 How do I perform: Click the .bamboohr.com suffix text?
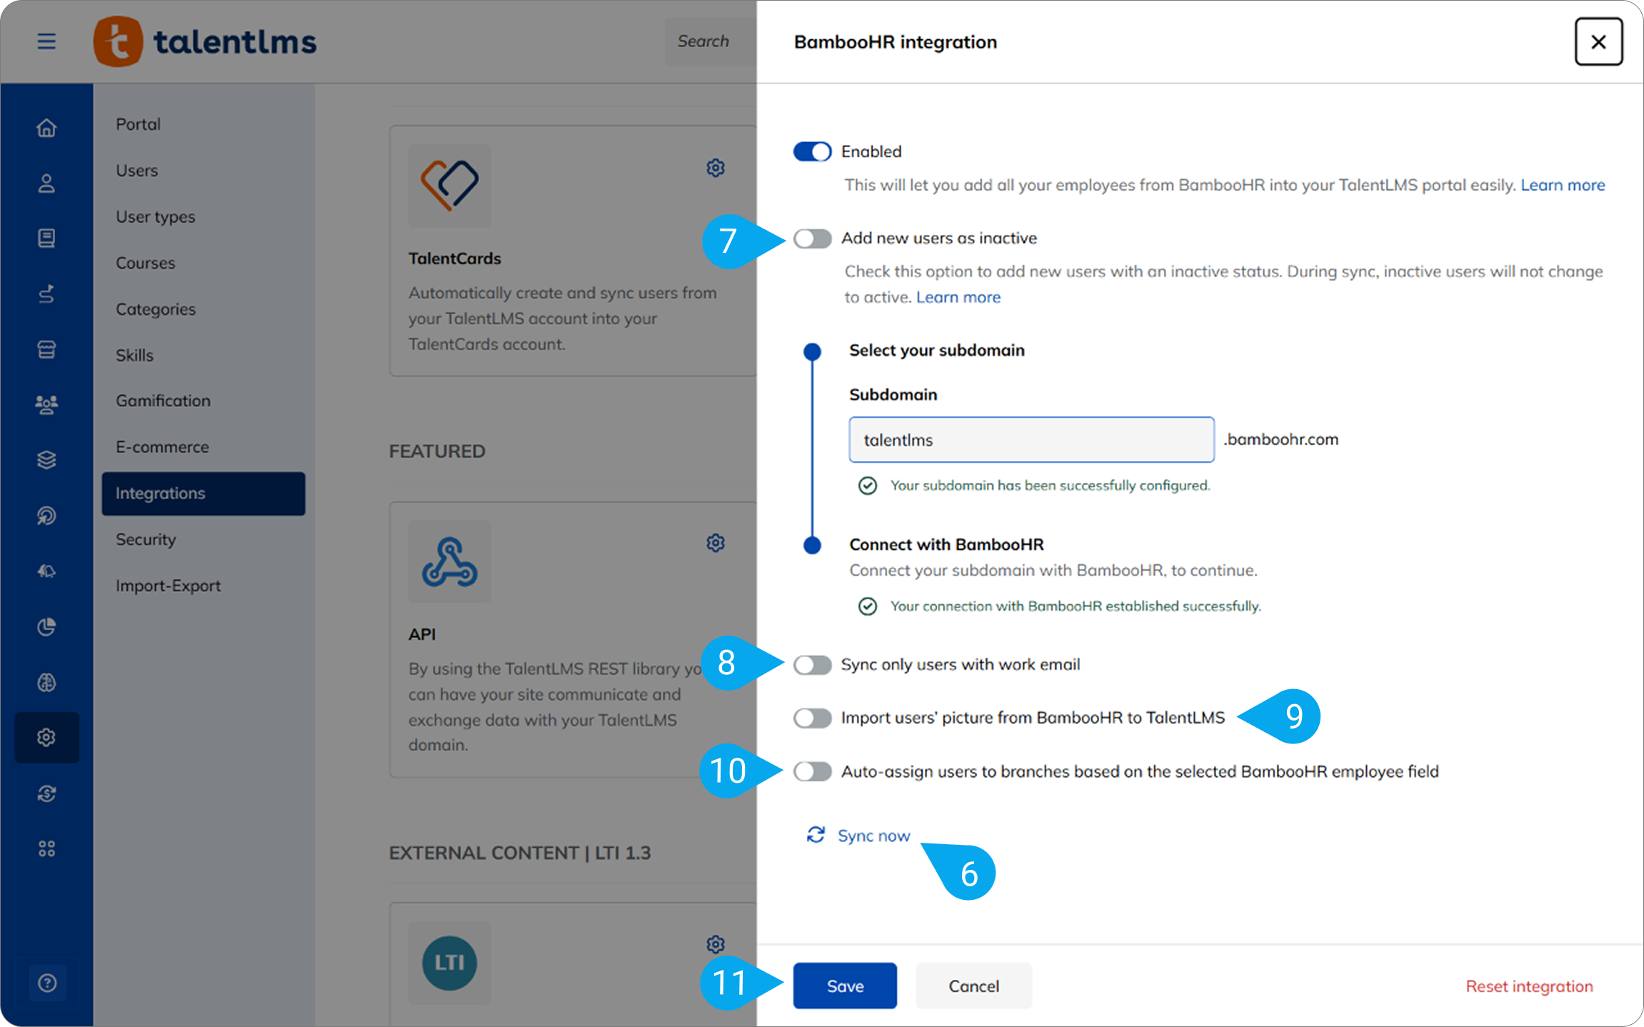pyautogui.click(x=1281, y=439)
